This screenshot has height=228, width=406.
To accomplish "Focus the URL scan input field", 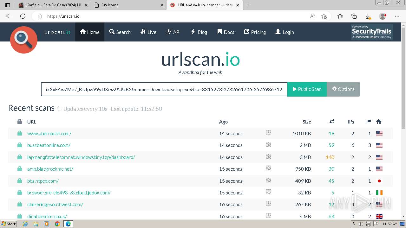I will coord(164,89).
